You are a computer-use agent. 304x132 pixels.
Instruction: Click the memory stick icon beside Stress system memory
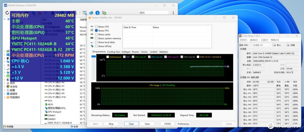pyautogui.click(x=92, y=38)
